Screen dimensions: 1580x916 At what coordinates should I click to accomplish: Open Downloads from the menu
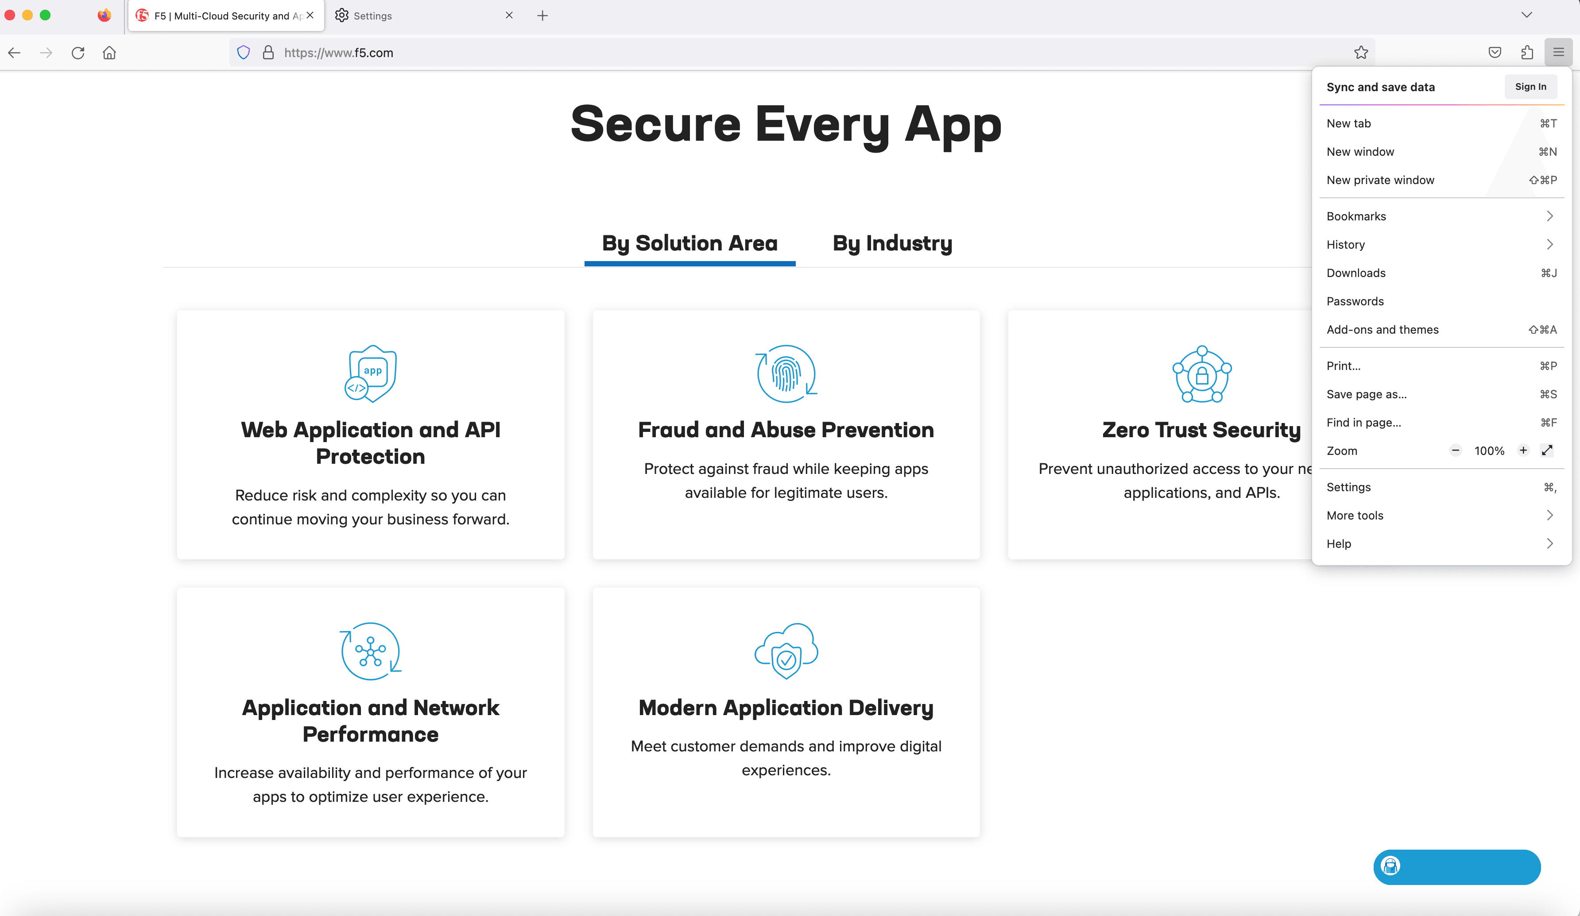click(1441, 273)
